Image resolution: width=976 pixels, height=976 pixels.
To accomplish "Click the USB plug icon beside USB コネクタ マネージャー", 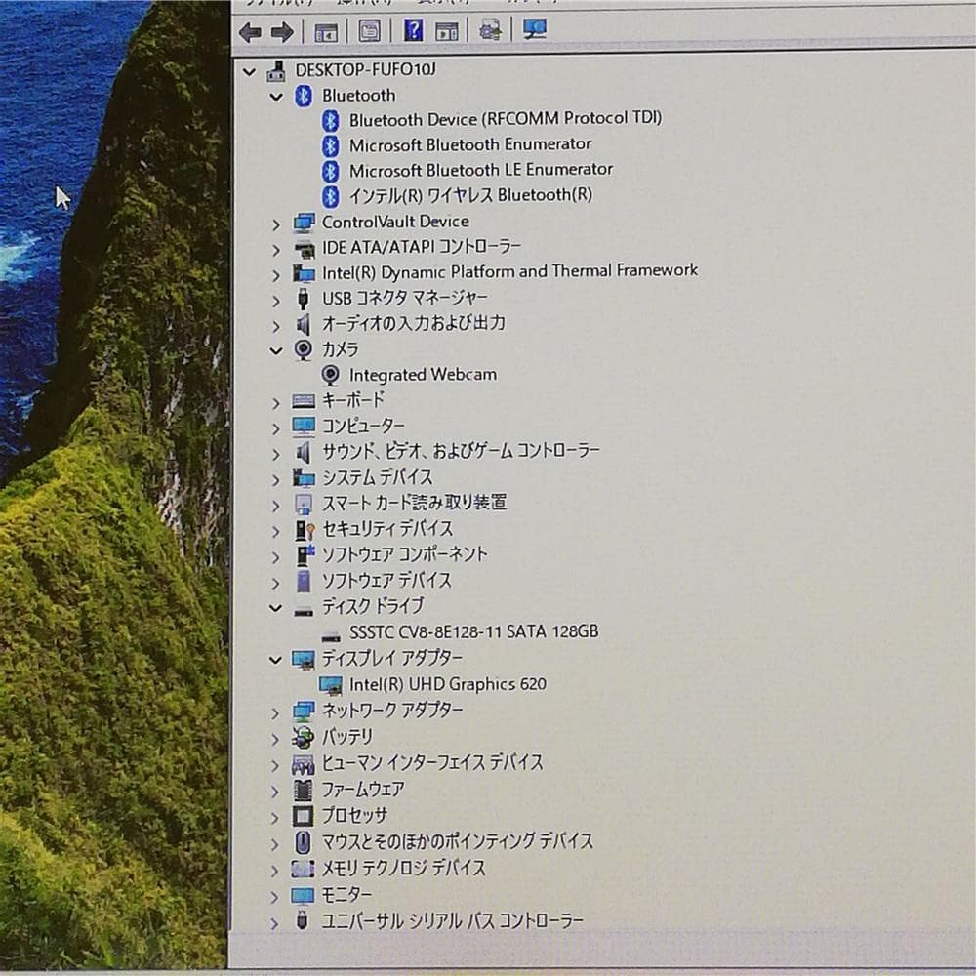I will (x=304, y=299).
